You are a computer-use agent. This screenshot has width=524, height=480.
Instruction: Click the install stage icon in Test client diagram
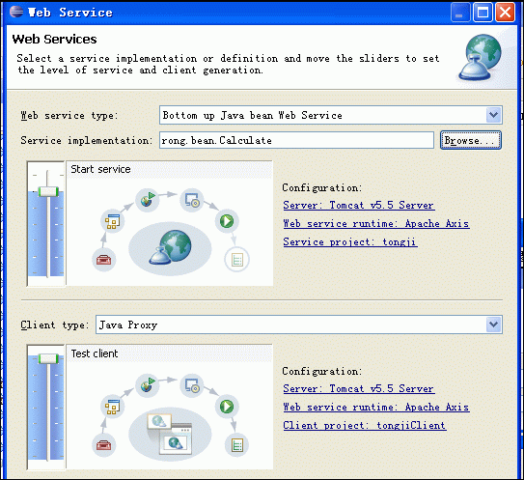point(192,385)
